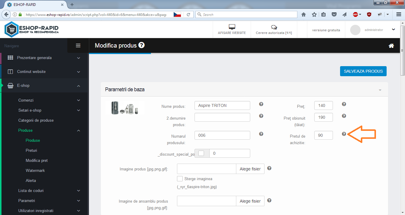The height and width of the screenshot is (215, 405).
Task: Open the Firefox hamburger menu
Action: 399,14
